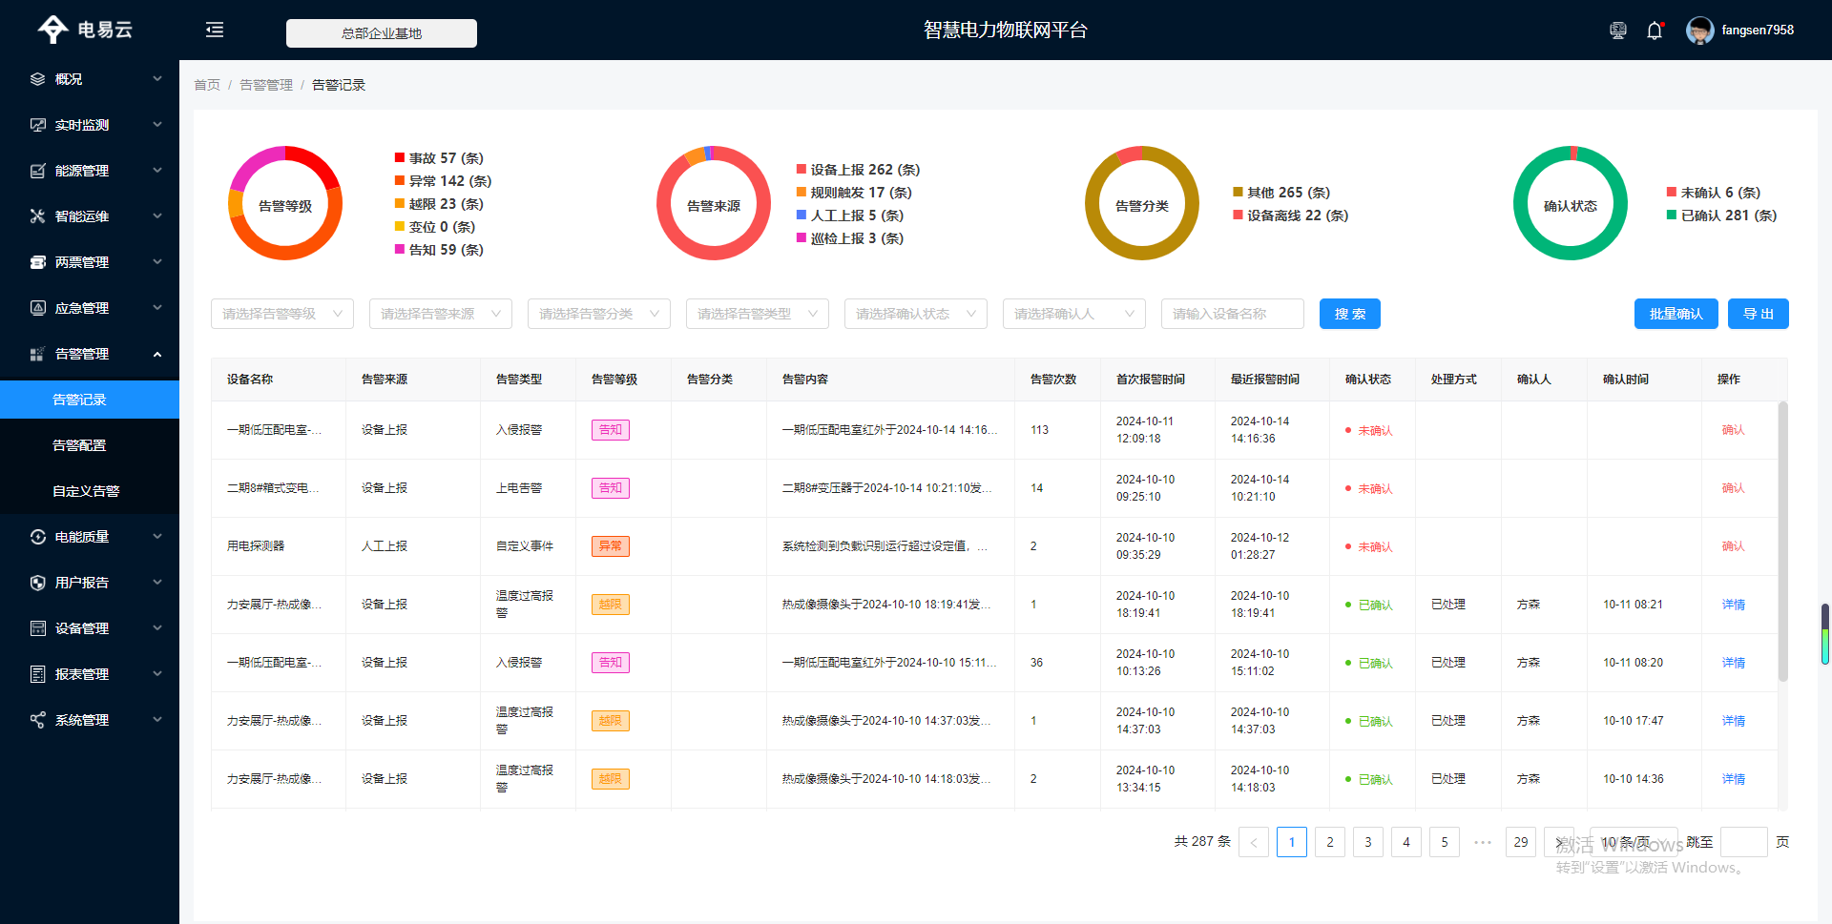Click the fangsen7958 user avatar
Viewport: 1832px width, 924px height.
point(1699,31)
